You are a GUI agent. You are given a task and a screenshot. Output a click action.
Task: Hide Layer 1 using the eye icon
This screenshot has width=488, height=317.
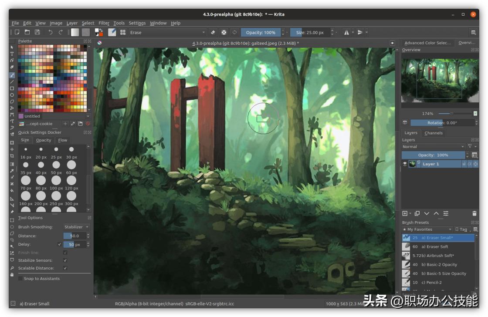tap(405, 164)
